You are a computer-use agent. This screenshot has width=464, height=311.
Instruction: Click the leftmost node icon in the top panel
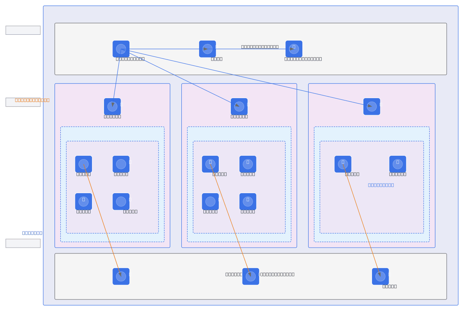coord(121,49)
